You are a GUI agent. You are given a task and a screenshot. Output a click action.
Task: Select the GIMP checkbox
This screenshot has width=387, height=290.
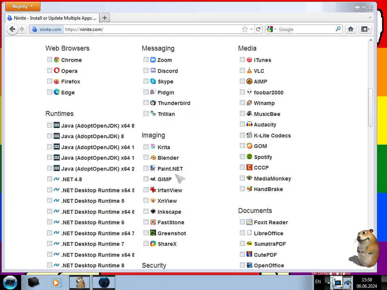[x=146, y=179]
